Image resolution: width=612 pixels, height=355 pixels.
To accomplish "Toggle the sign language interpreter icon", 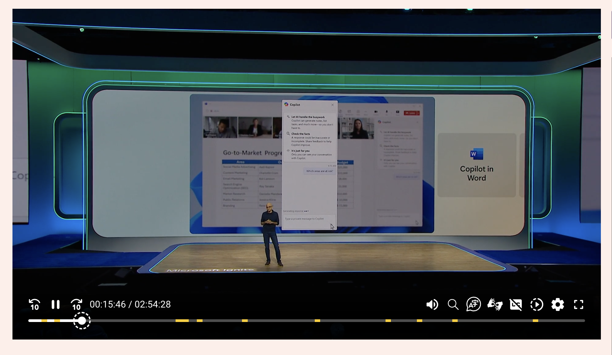I will coord(495,304).
